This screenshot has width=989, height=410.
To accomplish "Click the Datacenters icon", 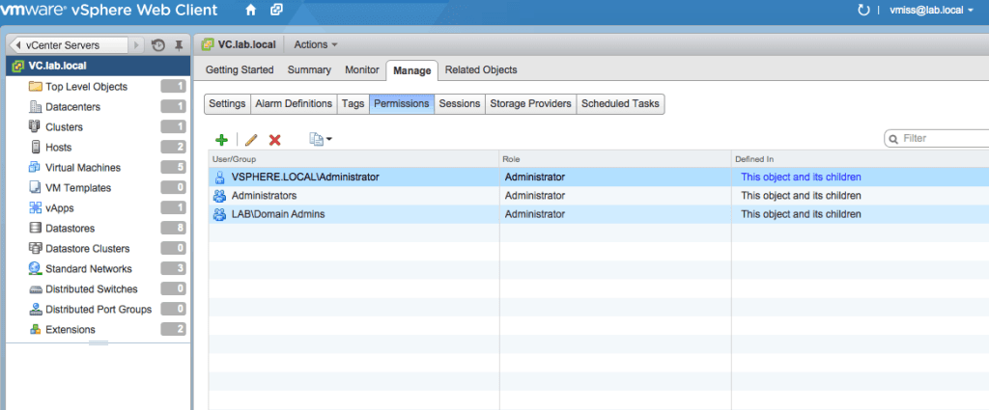I will 36,106.
